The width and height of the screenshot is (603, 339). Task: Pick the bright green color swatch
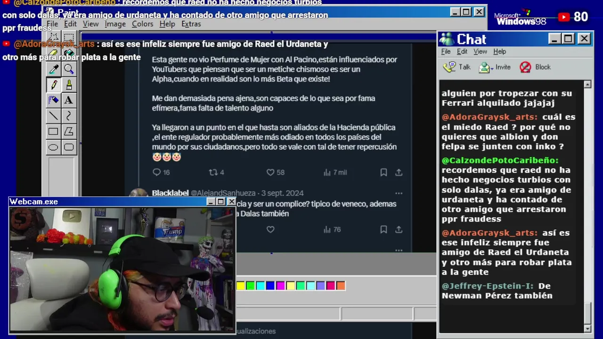tap(251, 286)
